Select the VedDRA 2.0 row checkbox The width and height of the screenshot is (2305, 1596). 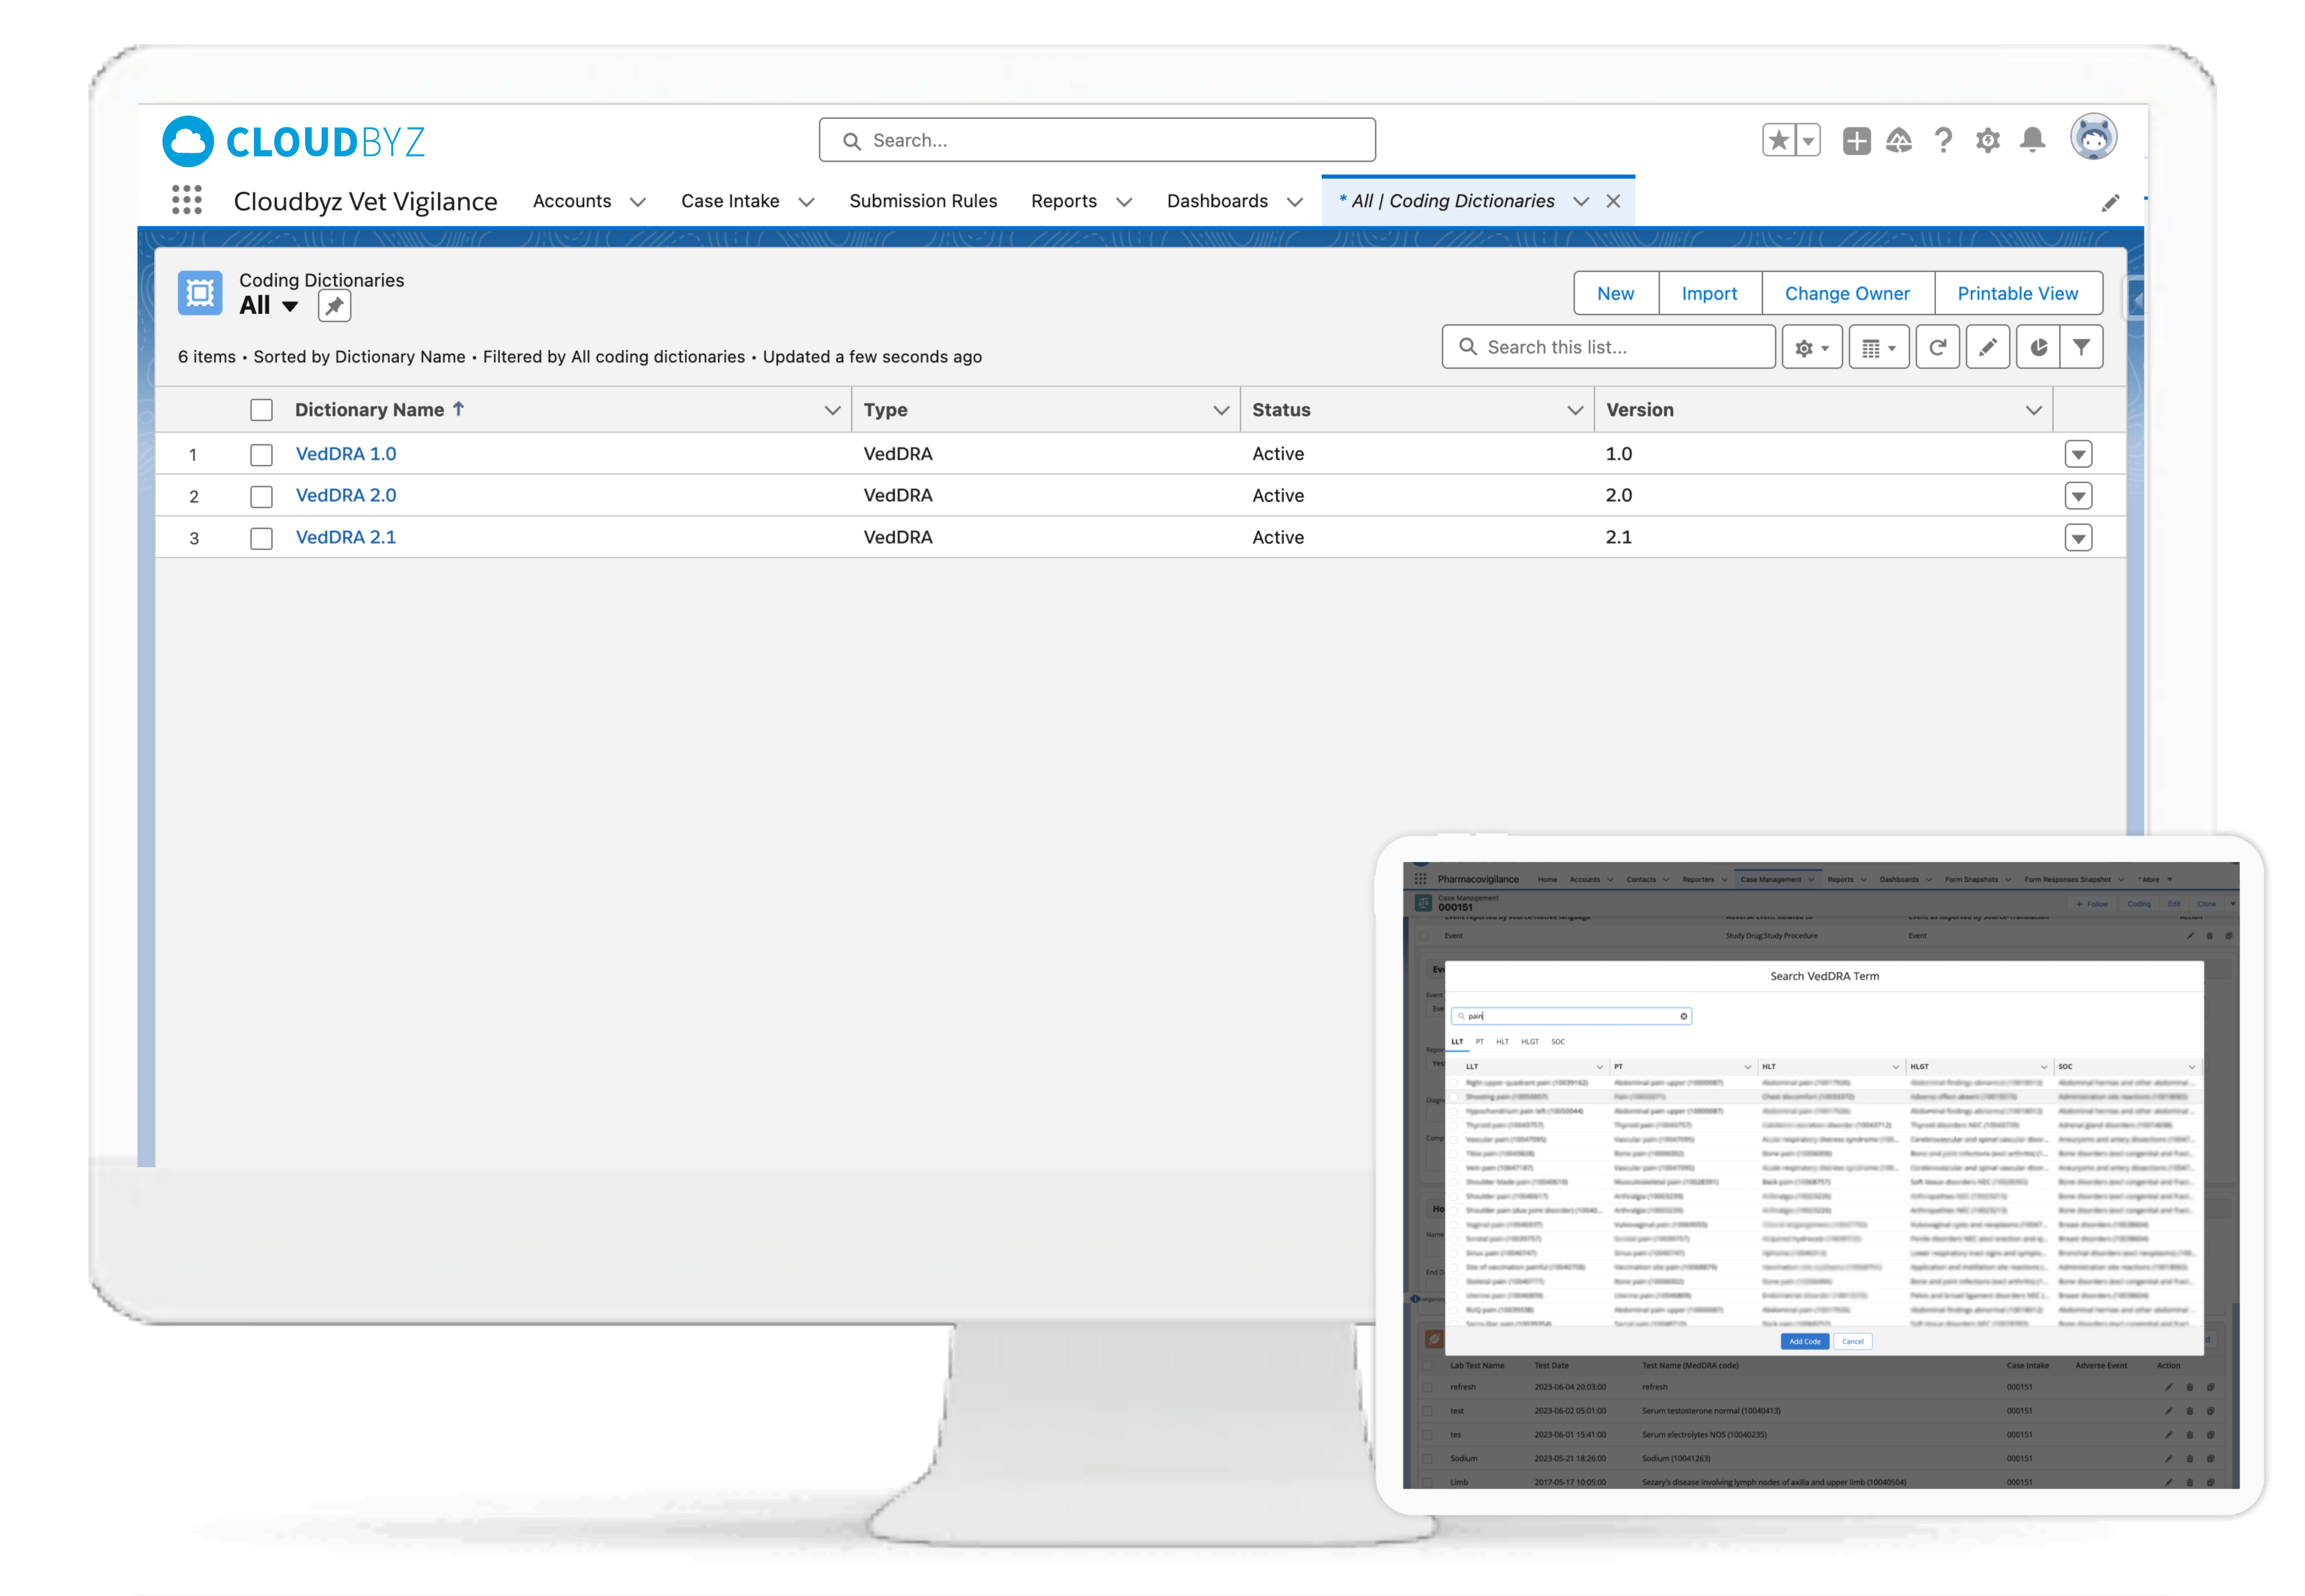pyautogui.click(x=261, y=496)
